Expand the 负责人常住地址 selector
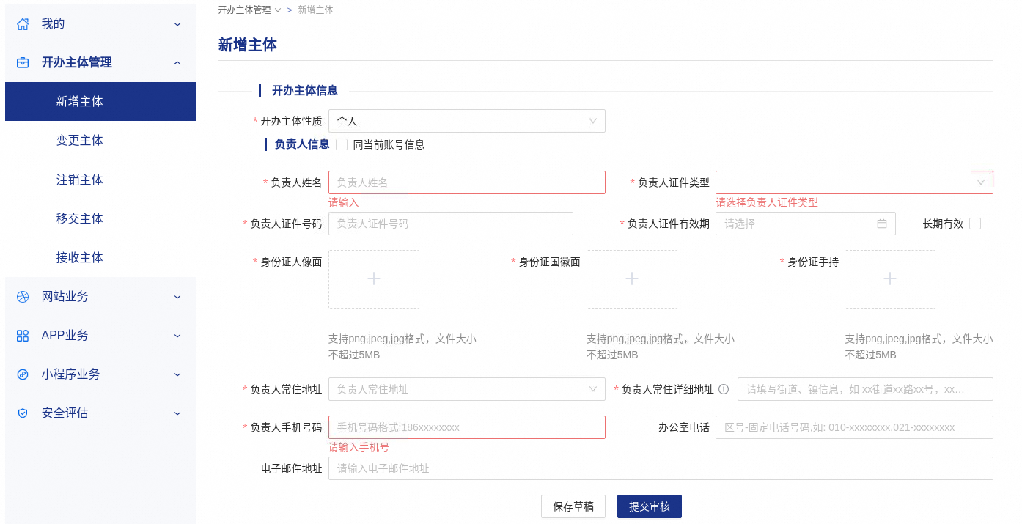Image resolution: width=1022 pixels, height=524 pixels. [466, 389]
